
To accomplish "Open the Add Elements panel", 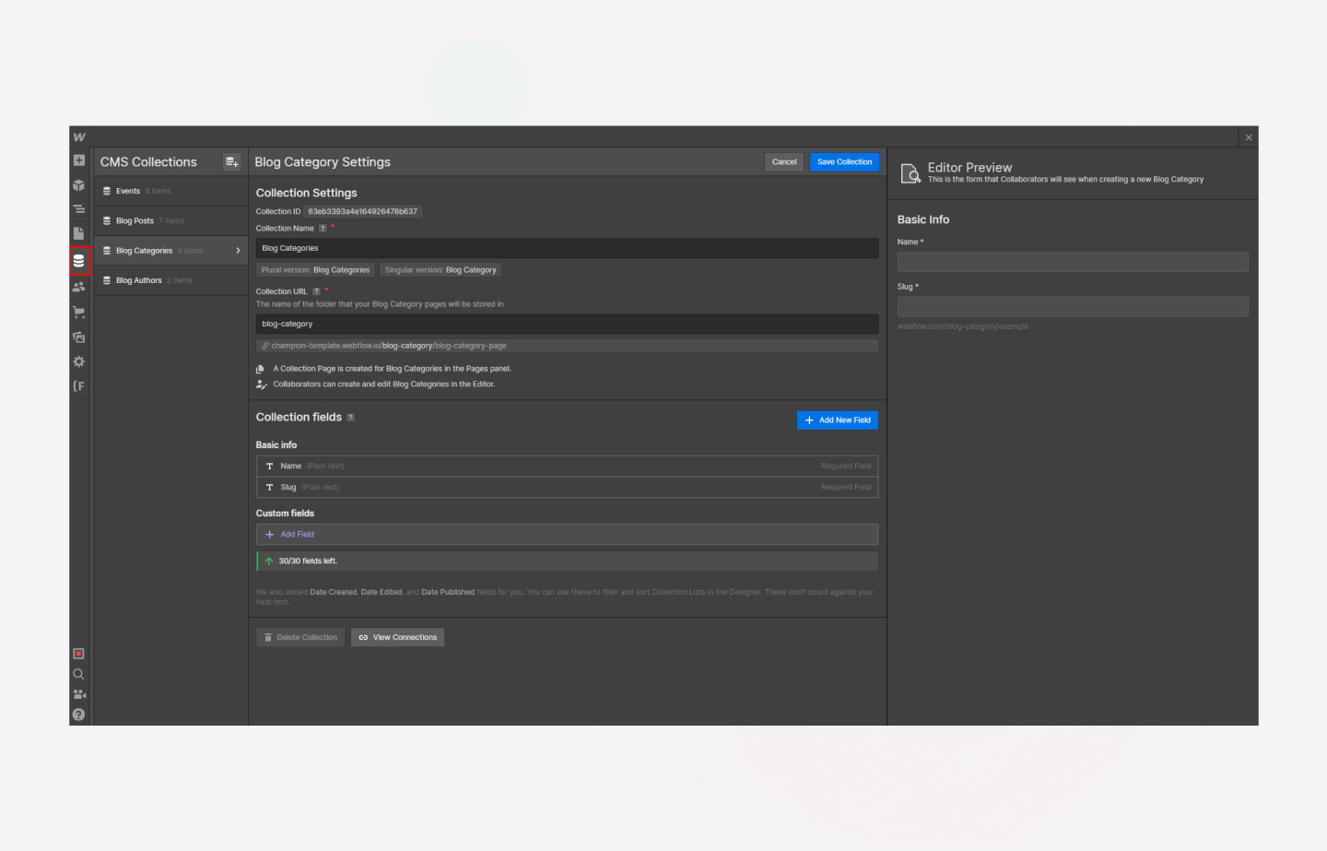I will (78, 160).
